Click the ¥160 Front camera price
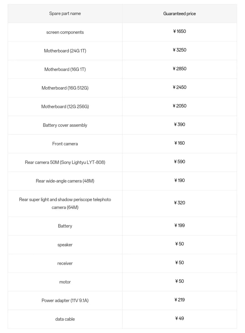Viewport: 245px width, 333px height. tap(179, 143)
